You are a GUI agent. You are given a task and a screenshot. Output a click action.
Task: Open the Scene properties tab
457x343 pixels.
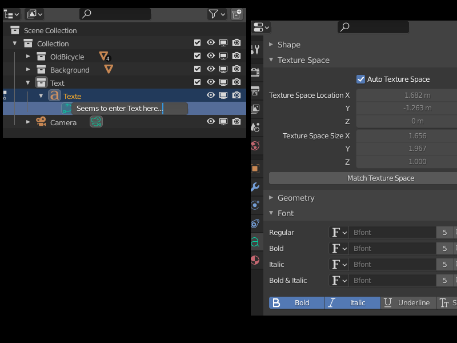click(x=255, y=127)
